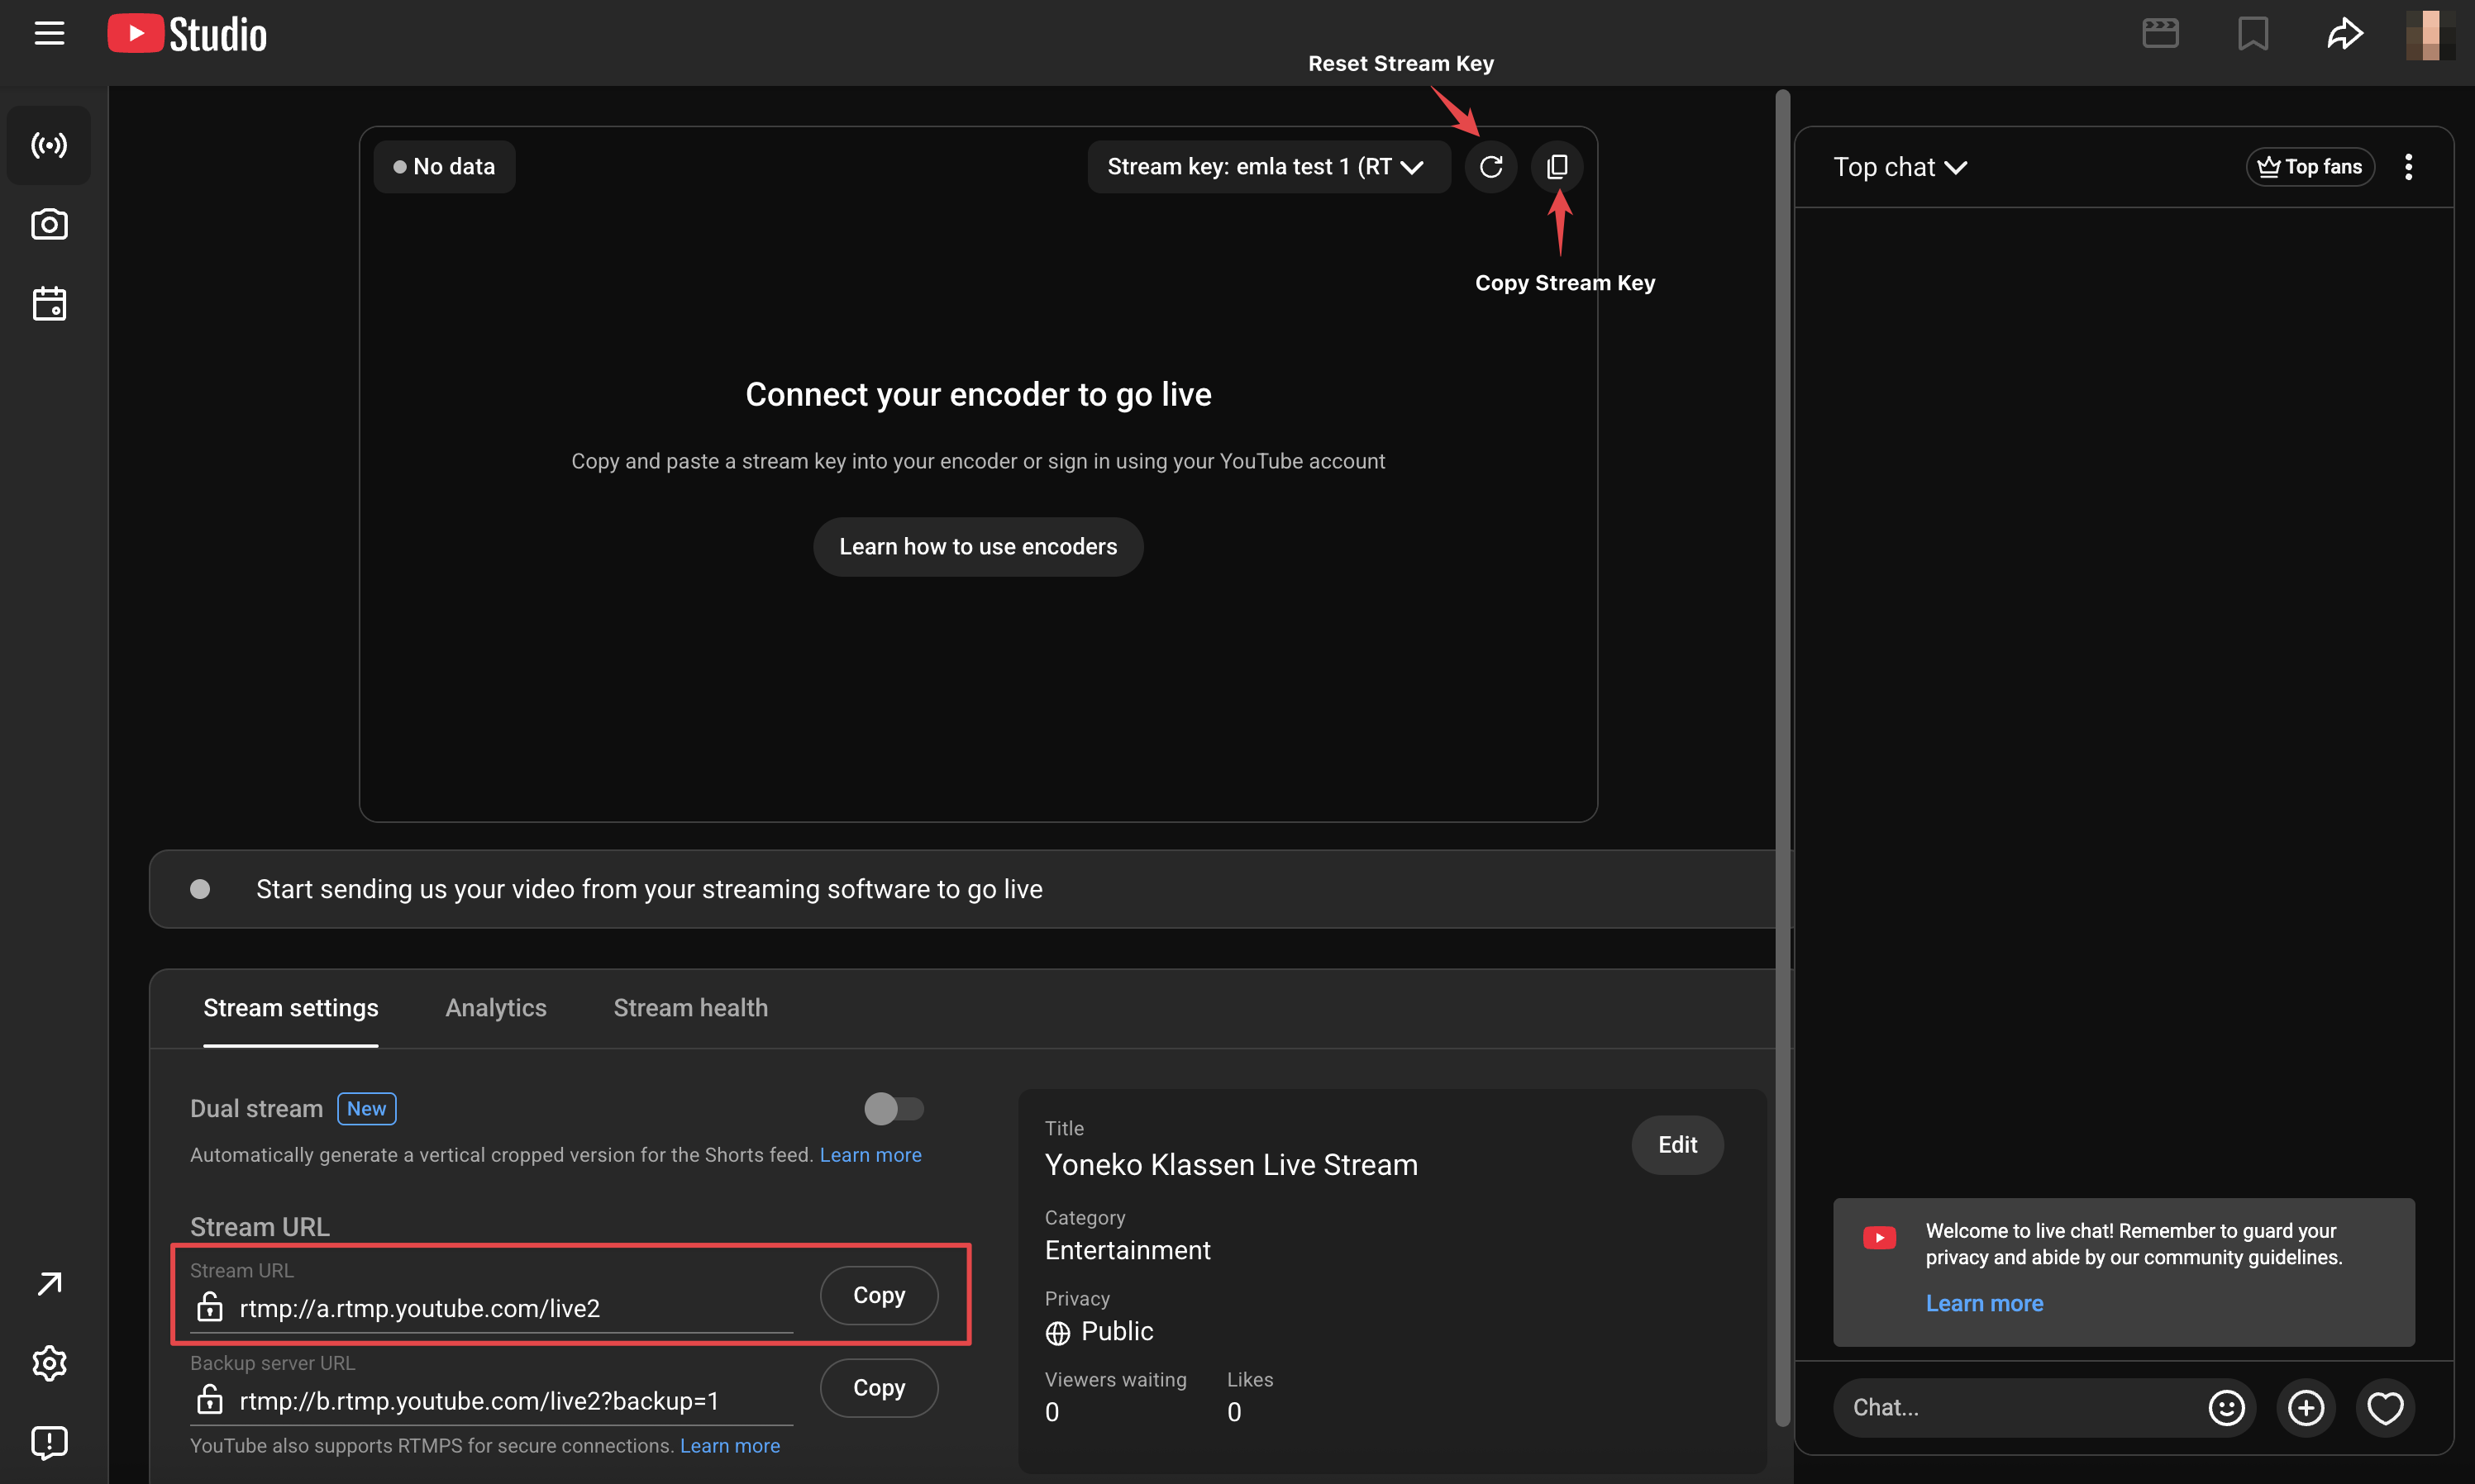Select the Stream broadcast icon in sidebar
Screen dimensions: 2475x1484
pos(49,145)
